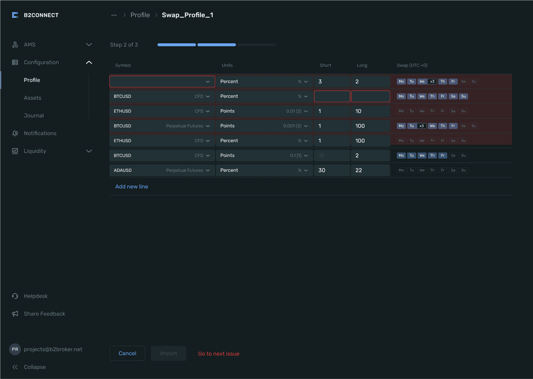533x379 pixels.
Task: Click the Notifications bell icon
Action: click(x=15, y=133)
